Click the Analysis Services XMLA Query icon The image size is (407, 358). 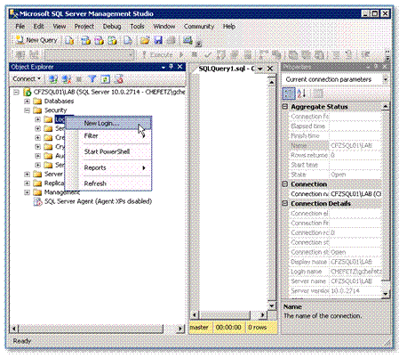coord(112,40)
